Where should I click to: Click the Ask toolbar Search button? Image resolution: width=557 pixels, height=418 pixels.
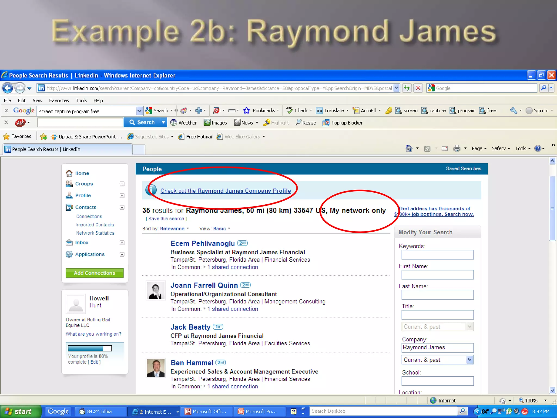142,122
